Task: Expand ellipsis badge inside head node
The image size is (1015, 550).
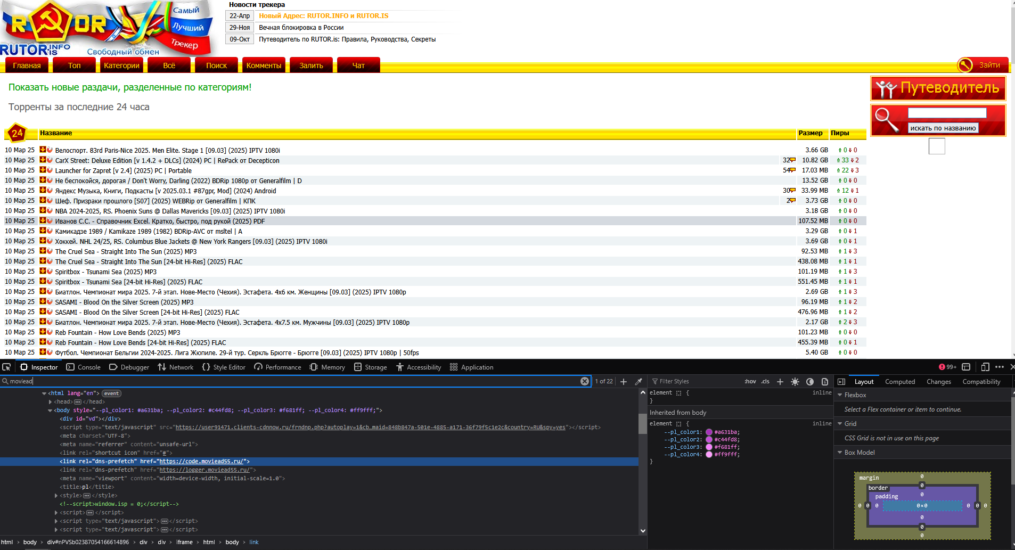Action: (78, 402)
